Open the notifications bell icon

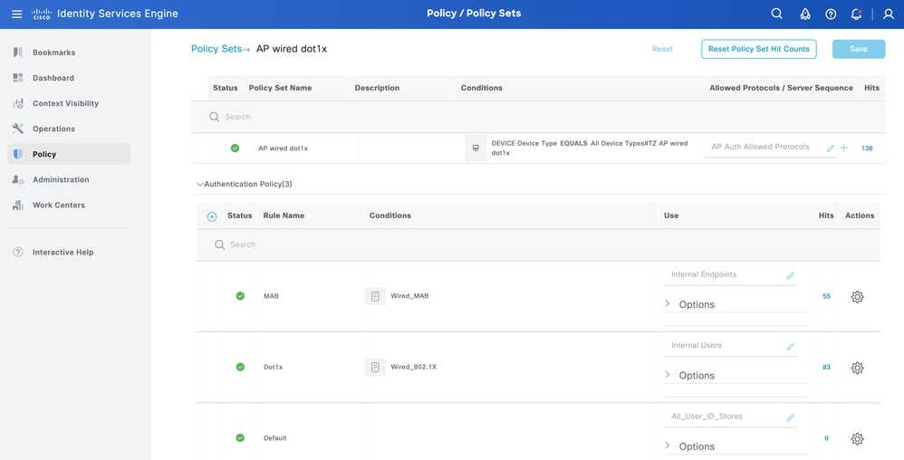[x=856, y=14]
